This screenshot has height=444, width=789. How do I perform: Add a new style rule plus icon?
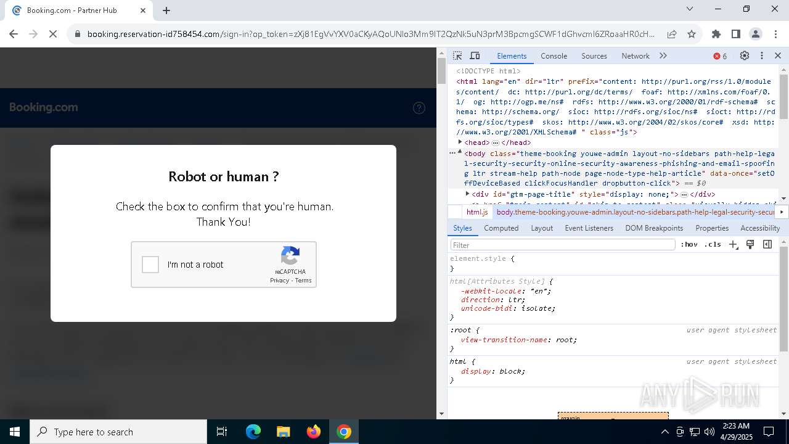(734, 245)
